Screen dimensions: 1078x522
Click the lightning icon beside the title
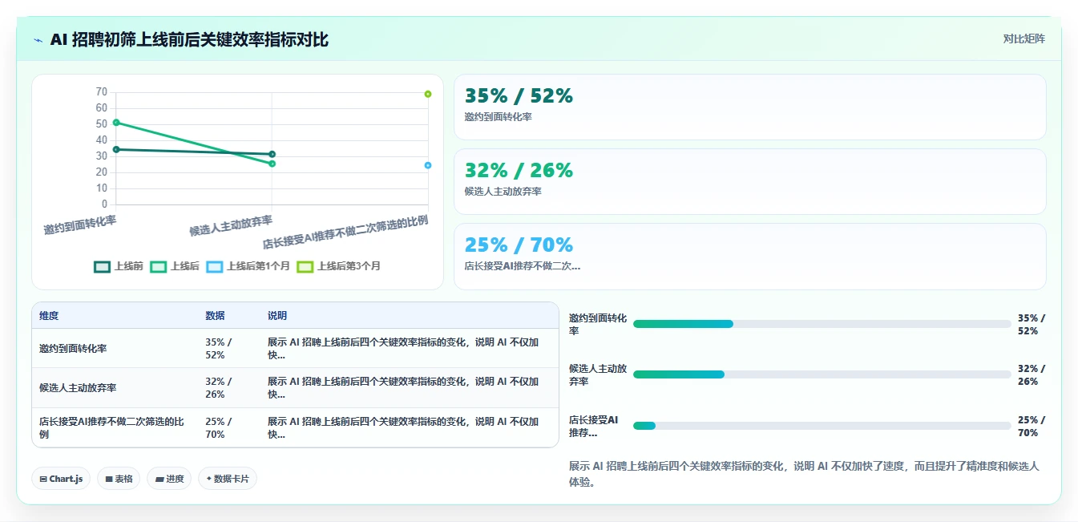click(x=38, y=40)
